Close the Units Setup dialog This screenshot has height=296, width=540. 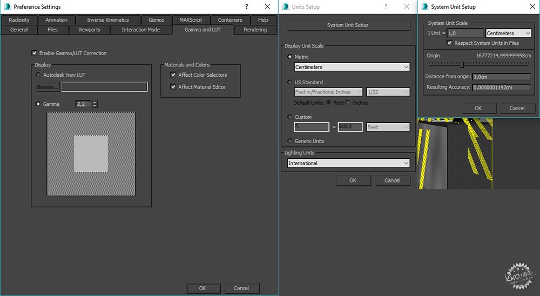click(x=407, y=6)
